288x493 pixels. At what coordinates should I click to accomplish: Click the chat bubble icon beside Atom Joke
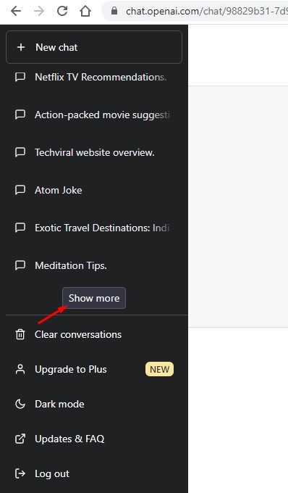pyautogui.click(x=20, y=190)
